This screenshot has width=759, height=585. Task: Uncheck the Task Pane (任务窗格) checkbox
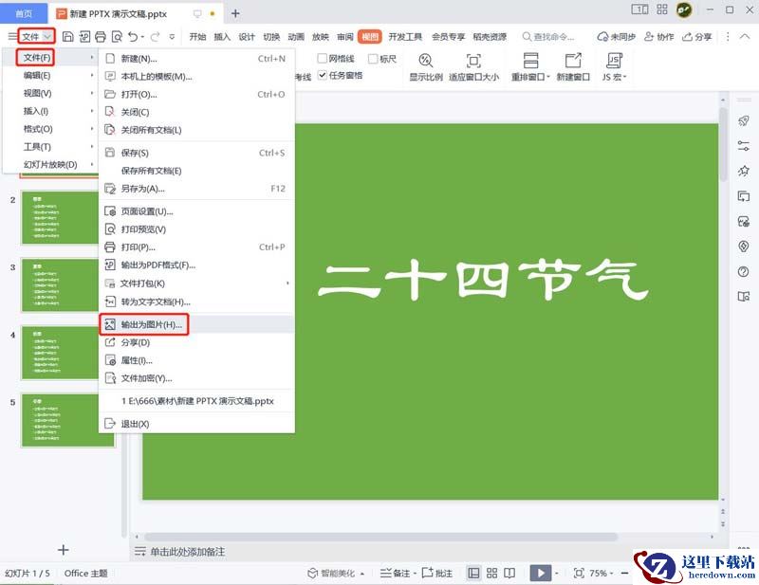click(323, 76)
